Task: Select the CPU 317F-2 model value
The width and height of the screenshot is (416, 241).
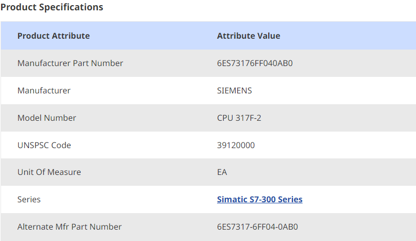Action: click(239, 118)
